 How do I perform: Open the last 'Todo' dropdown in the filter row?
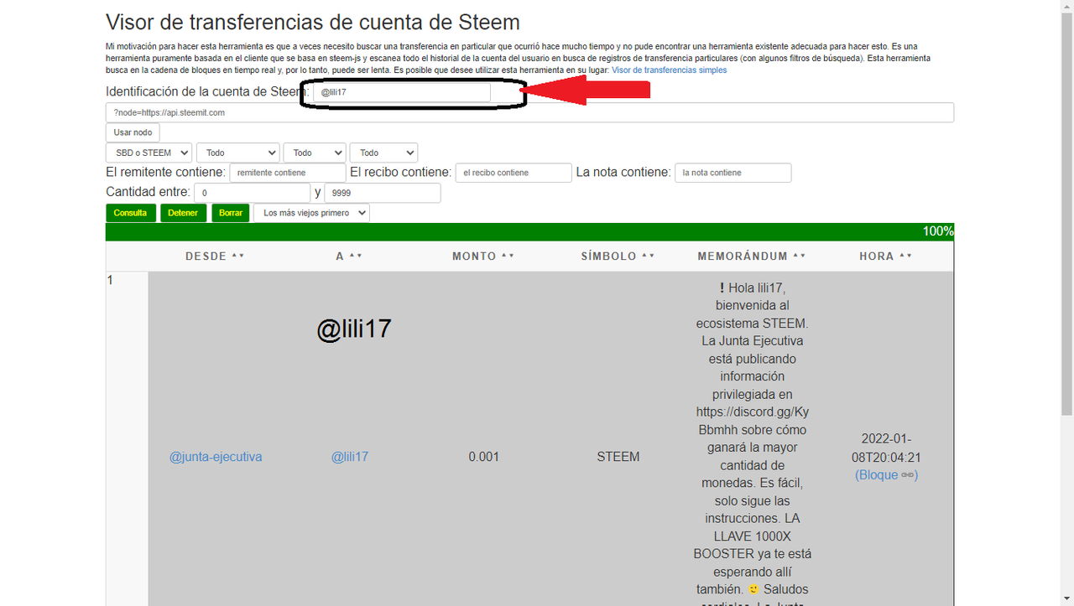click(383, 153)
